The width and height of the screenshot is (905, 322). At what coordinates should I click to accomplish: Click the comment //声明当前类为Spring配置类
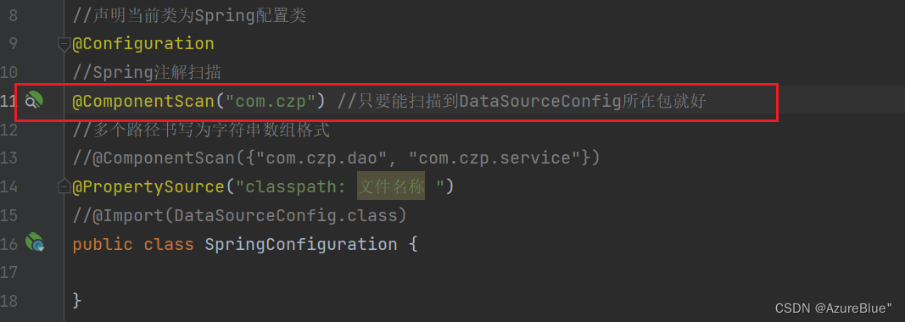click(189, 15)
